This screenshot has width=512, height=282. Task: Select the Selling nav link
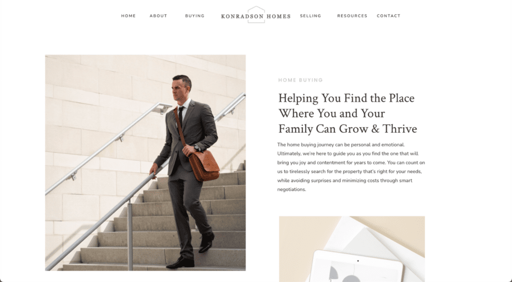tap(310, 15)
